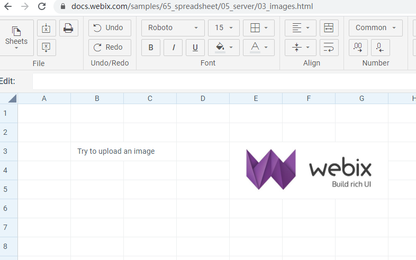416x260 pixels.
Task: Click the select-all corner triangle
Action: [x=12, y=98]
